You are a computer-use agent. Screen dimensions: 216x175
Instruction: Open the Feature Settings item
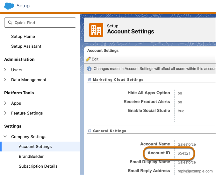[27, 113]
